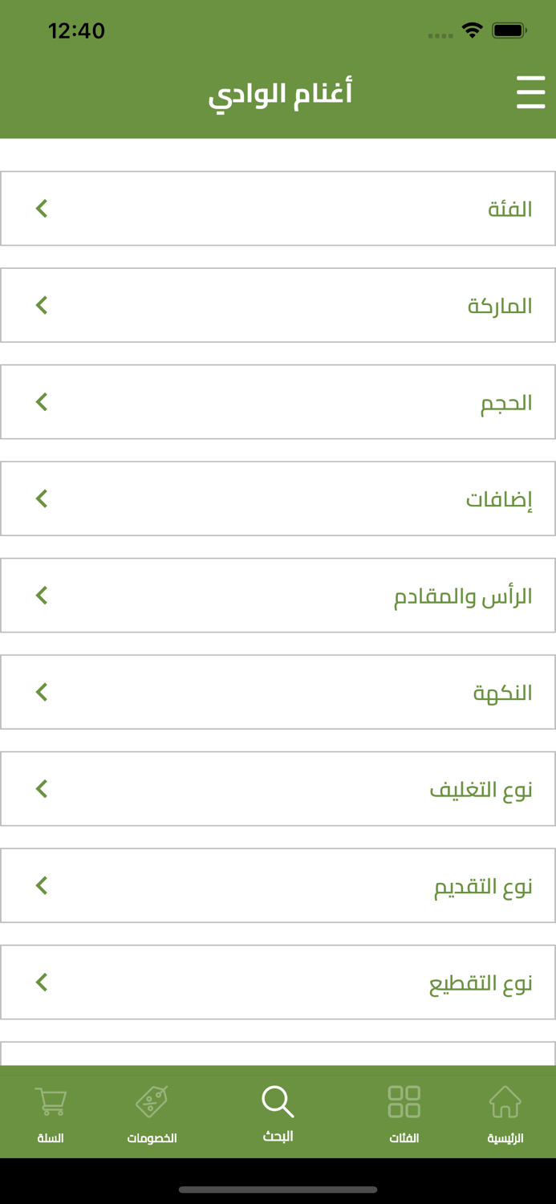Open the نوع التغليف filter

278,788
